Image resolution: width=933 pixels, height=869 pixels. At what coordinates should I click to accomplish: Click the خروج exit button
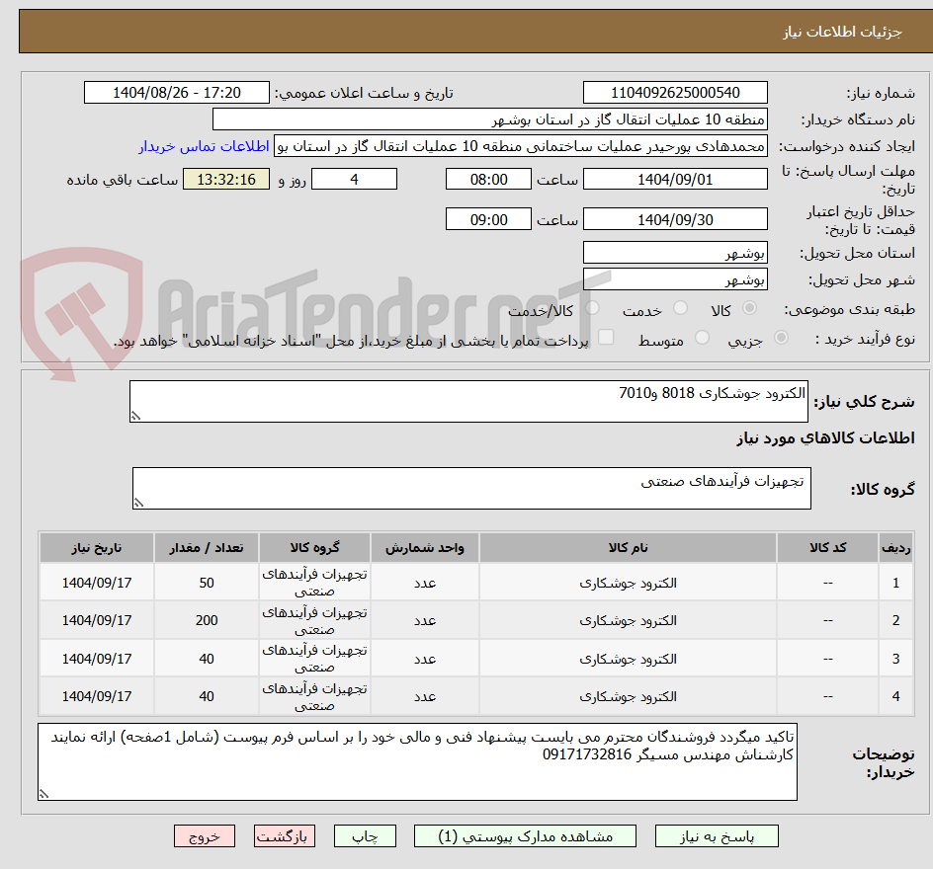[204, 835]
